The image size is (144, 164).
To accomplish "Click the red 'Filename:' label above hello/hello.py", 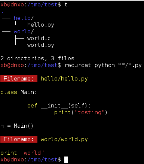I will (19, 79).
